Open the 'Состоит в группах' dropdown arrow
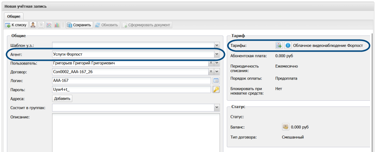This screenshot has height=152, width=376. [x=217, y=107]
